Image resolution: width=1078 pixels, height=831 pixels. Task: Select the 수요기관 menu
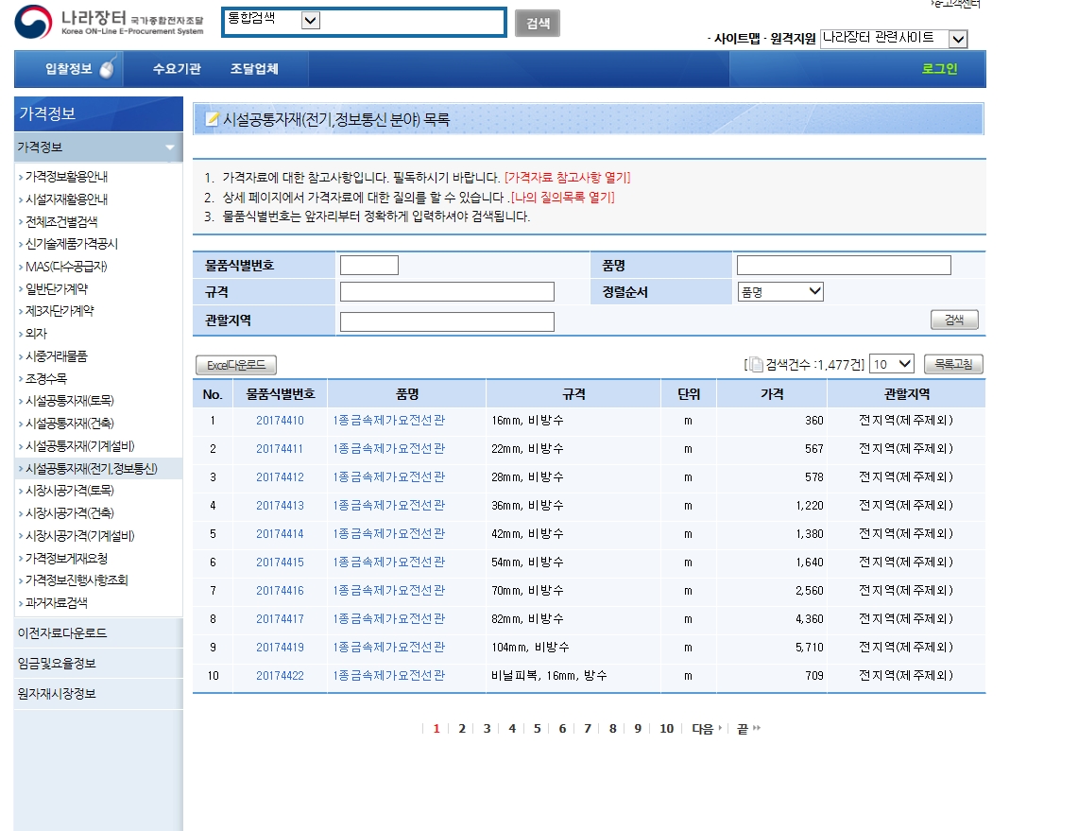(x=177, y=69)
